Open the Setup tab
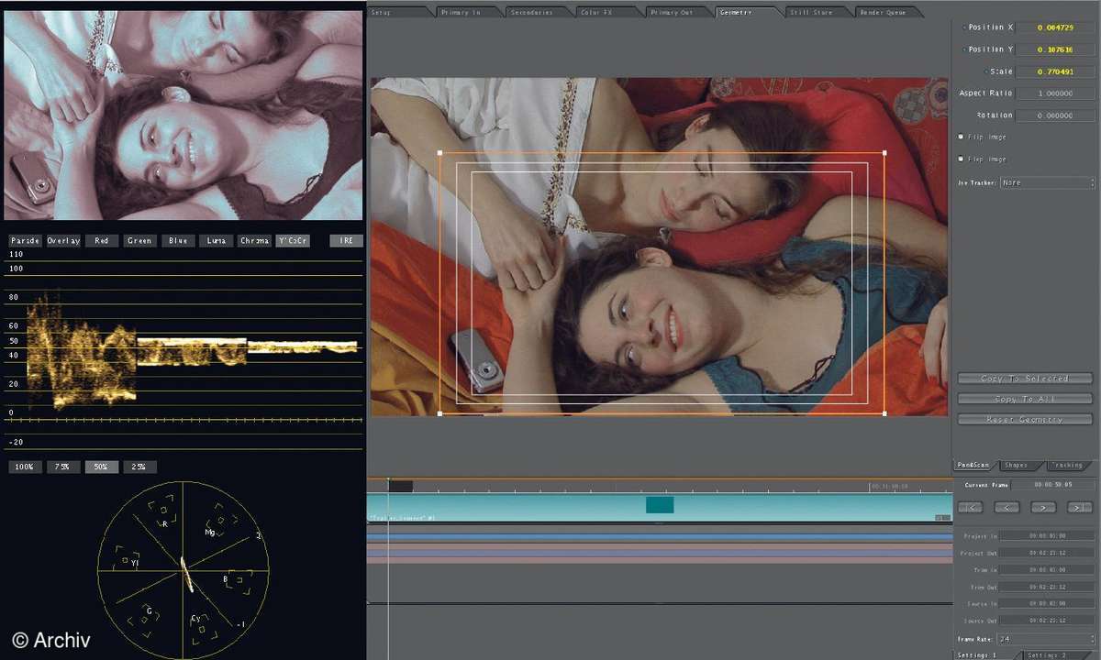Screen dimensions: 1101x660 399,12
